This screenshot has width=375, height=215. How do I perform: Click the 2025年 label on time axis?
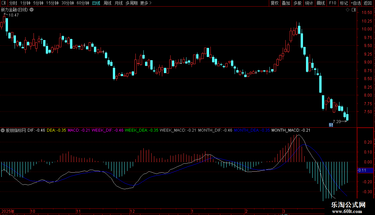click(8, 211)
